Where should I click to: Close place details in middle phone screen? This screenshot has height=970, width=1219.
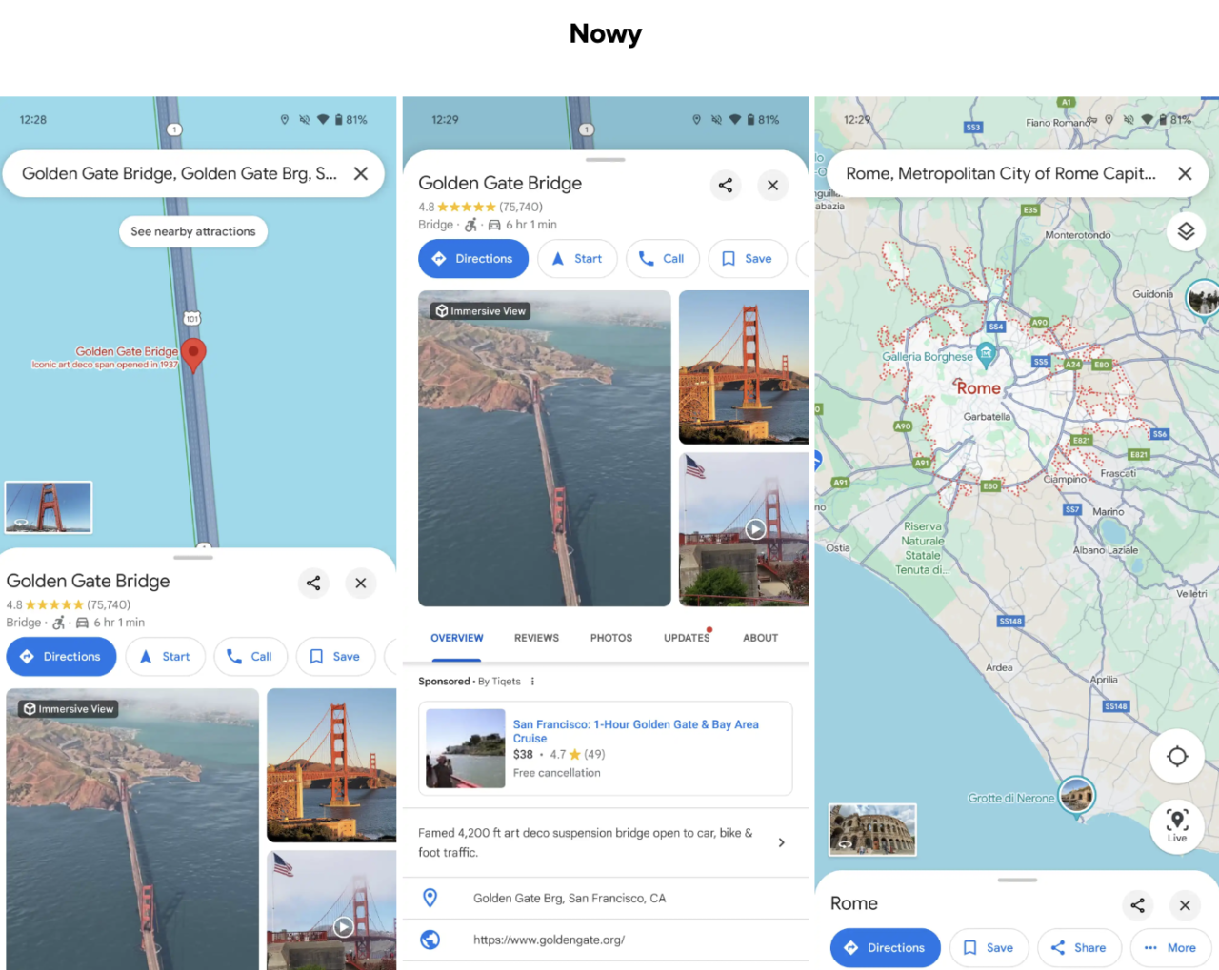[x=773, y=185]
